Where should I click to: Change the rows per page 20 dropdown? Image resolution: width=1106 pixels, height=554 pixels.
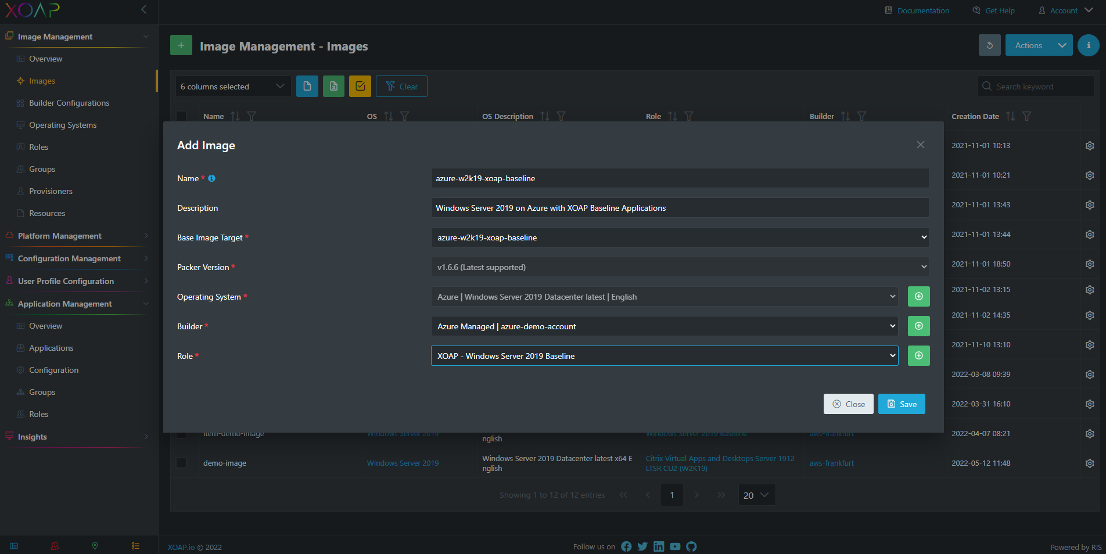756,495
